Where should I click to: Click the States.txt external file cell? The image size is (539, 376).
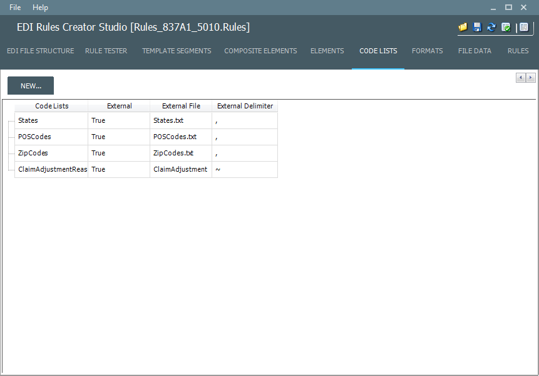(181, 120)
